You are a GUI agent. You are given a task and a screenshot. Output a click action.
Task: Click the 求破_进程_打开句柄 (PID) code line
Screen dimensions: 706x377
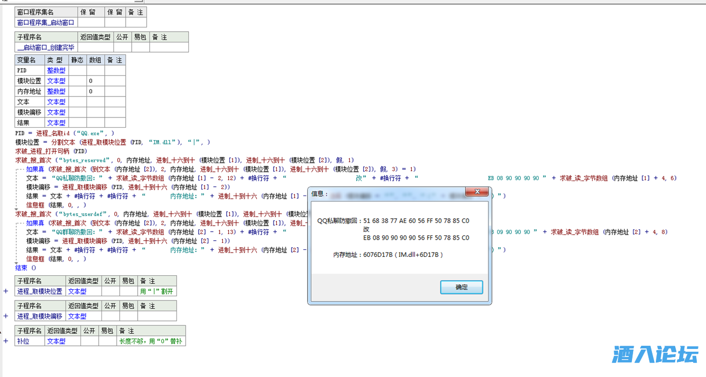click(x=51, y=151)
